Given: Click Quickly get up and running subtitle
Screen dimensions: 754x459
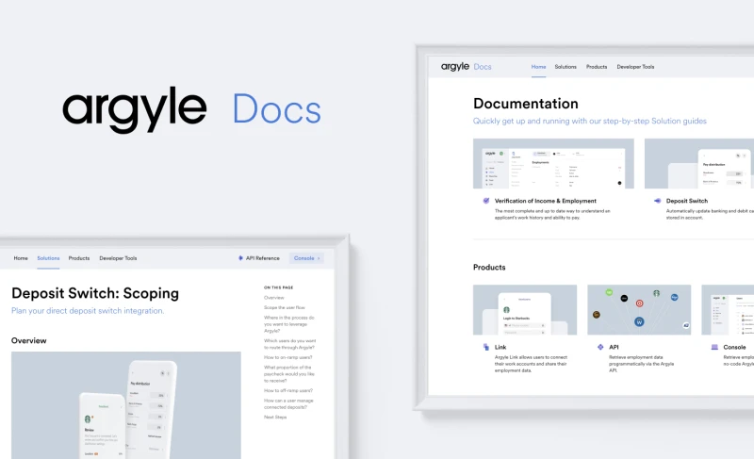Looking at the screenshot, I should coord(590,121).
